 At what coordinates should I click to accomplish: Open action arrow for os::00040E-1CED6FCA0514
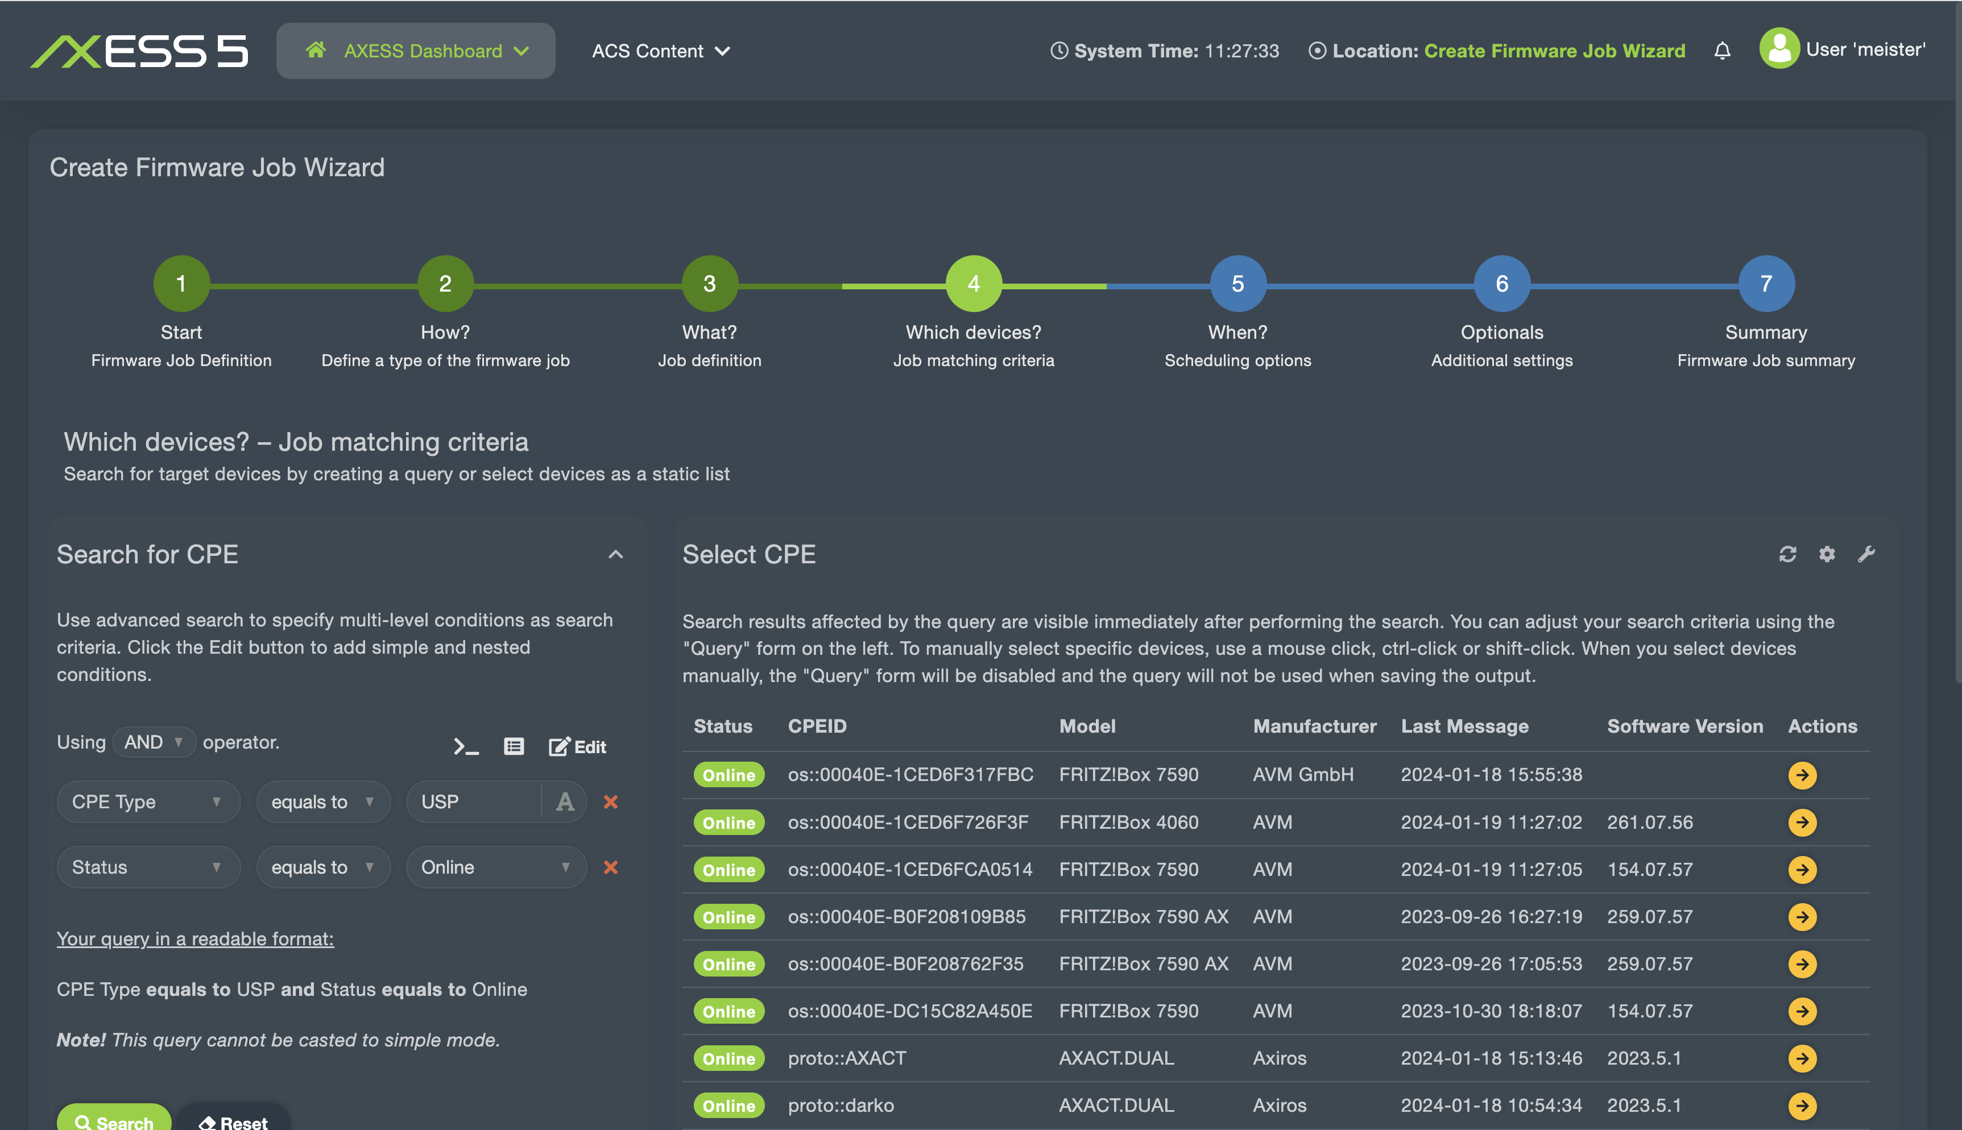click(1802, 869)
